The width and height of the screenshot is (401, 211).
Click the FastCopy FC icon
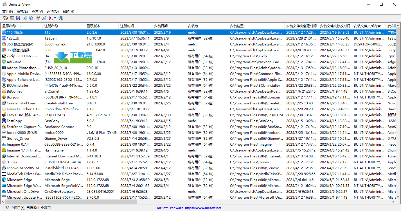[4, 121]
